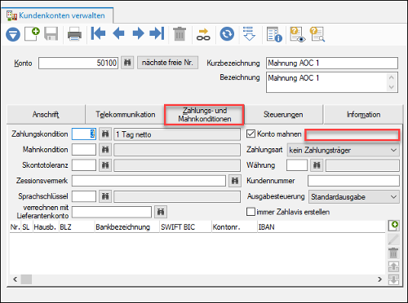This screenshot has width=408, height=303.
Task: Move bank entry up
Action: tap(393, 266)
